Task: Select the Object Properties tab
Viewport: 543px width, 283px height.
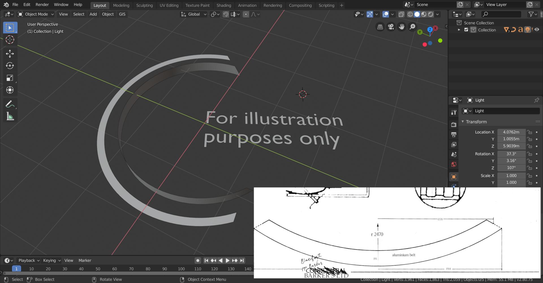Action: click(x=454, y=177)
